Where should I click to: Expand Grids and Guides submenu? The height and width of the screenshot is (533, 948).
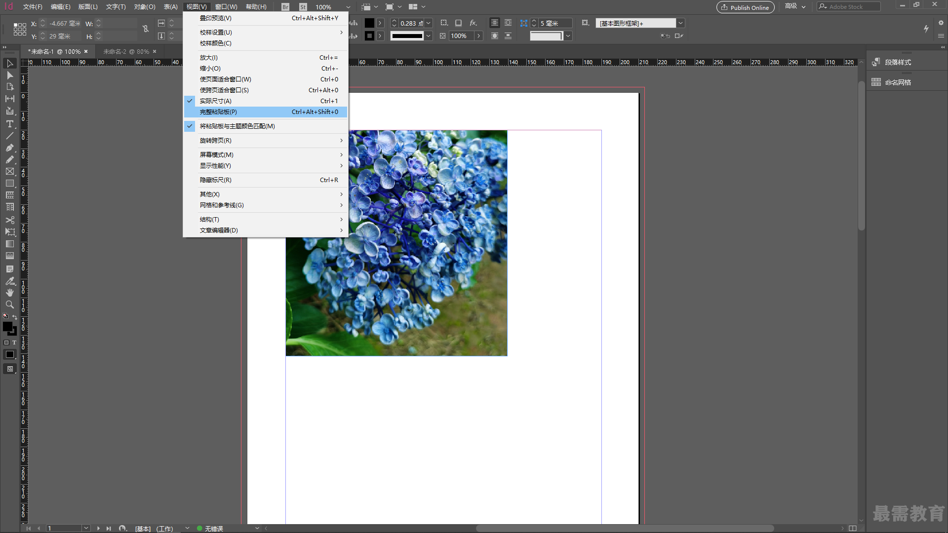[266, 205]
